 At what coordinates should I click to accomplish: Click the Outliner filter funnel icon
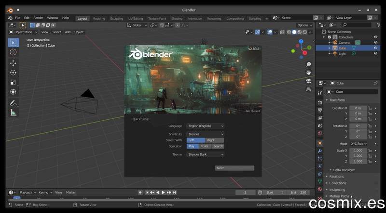coord(379,25)
